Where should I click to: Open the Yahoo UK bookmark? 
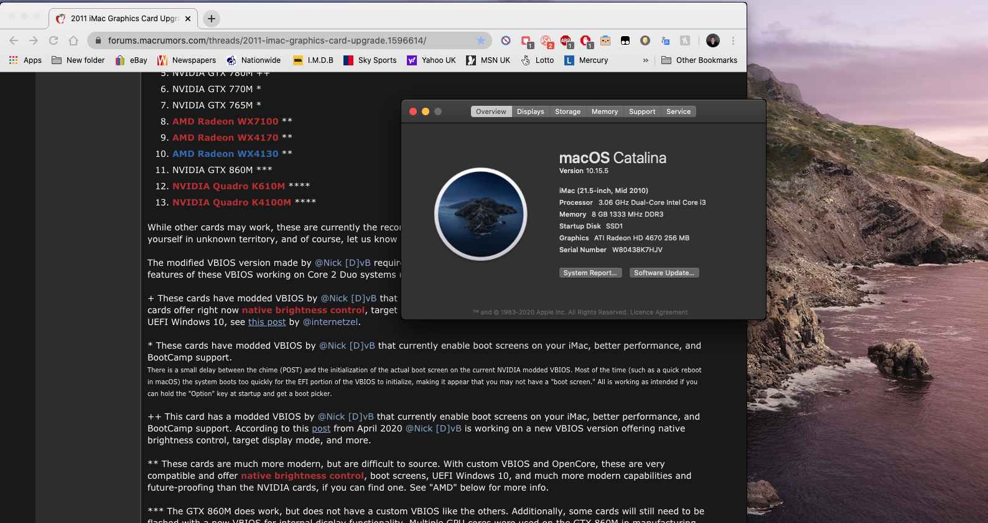pyautogui.click(x=432, y=60)
